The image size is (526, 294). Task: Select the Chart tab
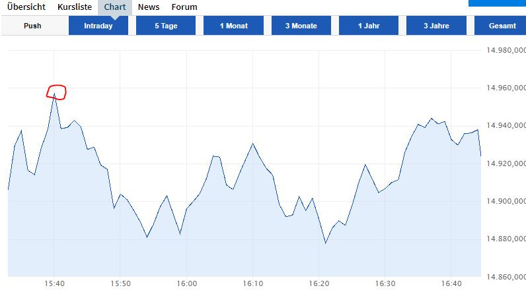115,7
